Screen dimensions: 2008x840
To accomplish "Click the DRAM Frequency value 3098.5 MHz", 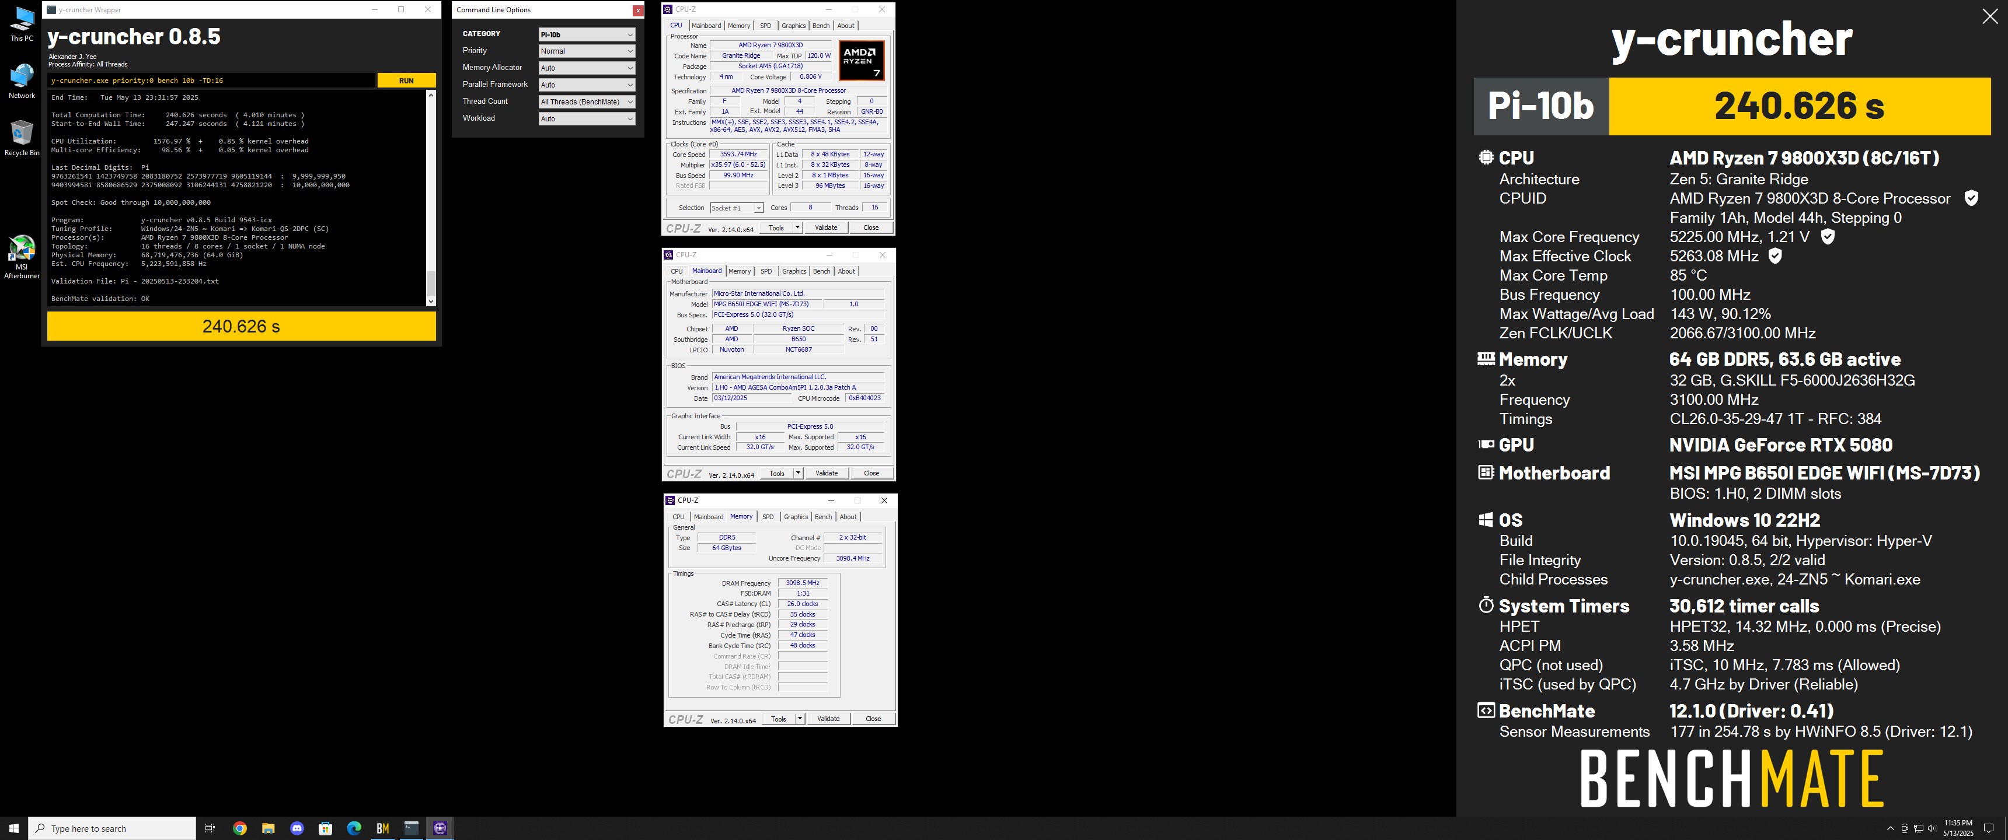I will [x=802, y=583].
